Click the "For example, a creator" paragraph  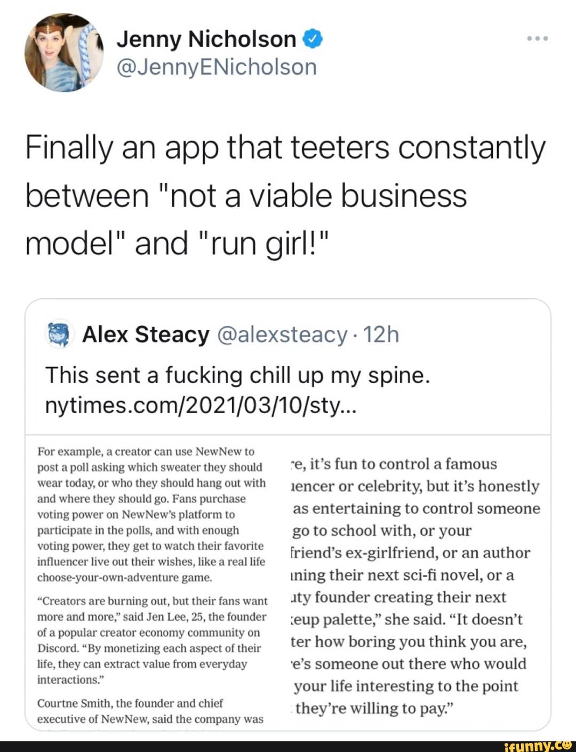click(x=151, y=514)
